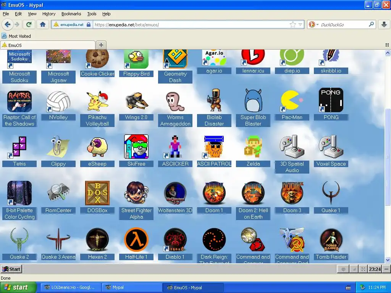Open Pac-Man shortcut icon
The image size is (391, 293).
click(x=292, y=100)
